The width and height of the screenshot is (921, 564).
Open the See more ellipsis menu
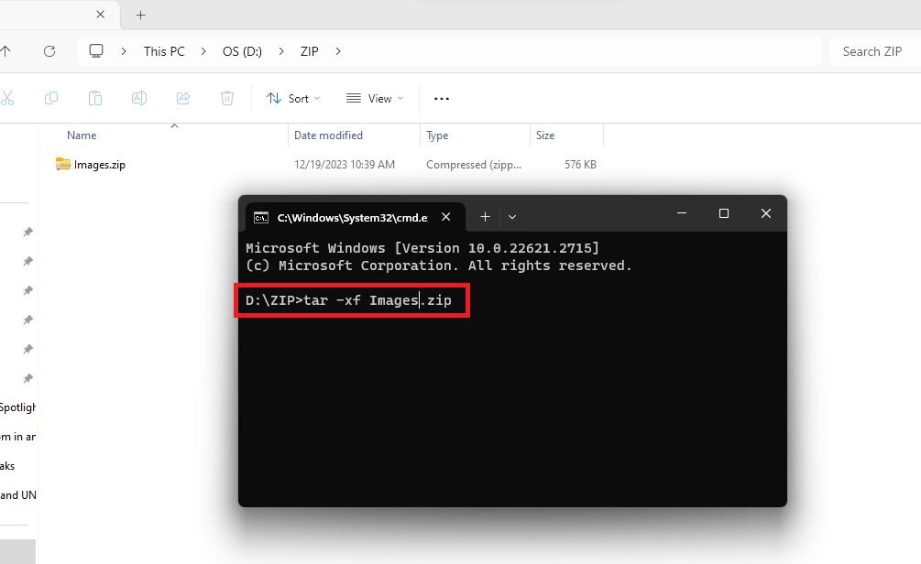(x=441, y=98)
